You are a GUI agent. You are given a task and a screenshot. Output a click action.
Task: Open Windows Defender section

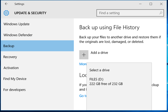(x=18, y=35)
